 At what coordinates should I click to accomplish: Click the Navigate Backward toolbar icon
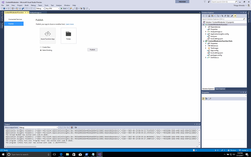click(x=4, y=8)
